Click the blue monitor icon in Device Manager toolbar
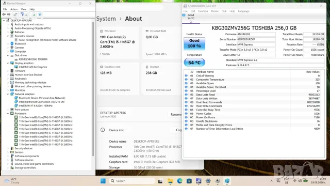330x186 pixels. [40, 14]
